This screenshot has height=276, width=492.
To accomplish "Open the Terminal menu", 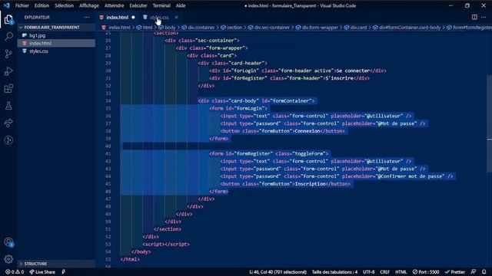I will coord(161,5).
